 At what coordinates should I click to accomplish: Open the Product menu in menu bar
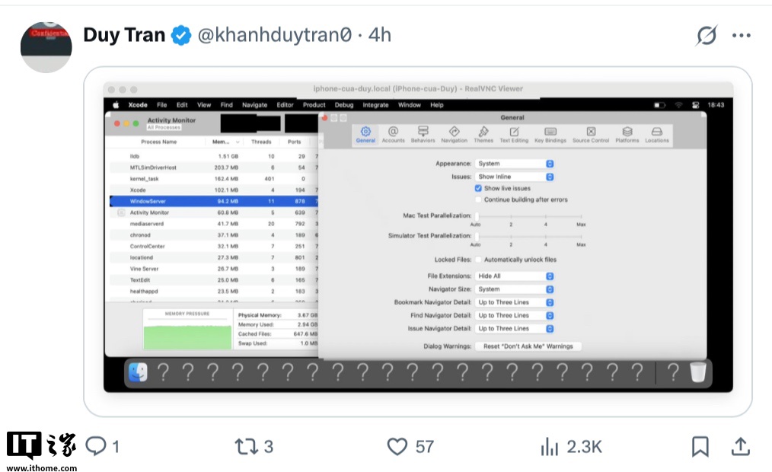coord(314,105)
